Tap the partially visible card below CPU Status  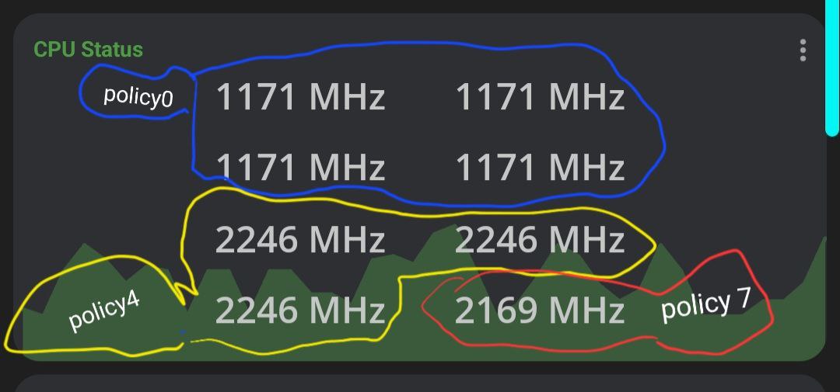click(x=419, y=383)
